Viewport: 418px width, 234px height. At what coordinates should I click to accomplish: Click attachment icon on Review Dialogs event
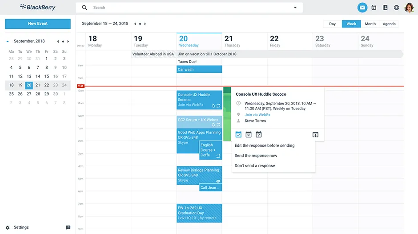[218, 181]
